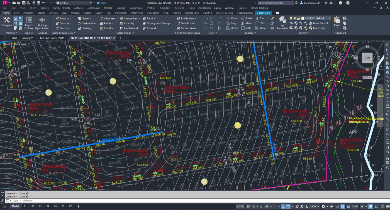Click MODEL space button in status bar
Screen dimensions: 390x210
240,206
